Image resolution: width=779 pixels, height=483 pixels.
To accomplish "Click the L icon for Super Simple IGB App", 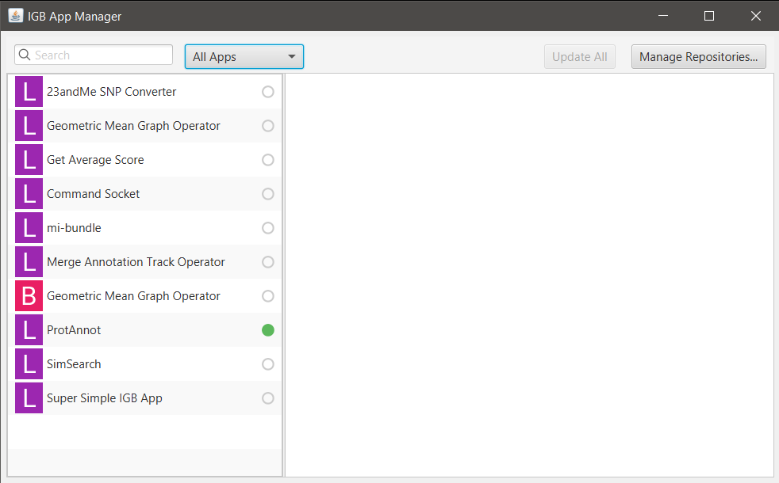I will pos(29,398).
